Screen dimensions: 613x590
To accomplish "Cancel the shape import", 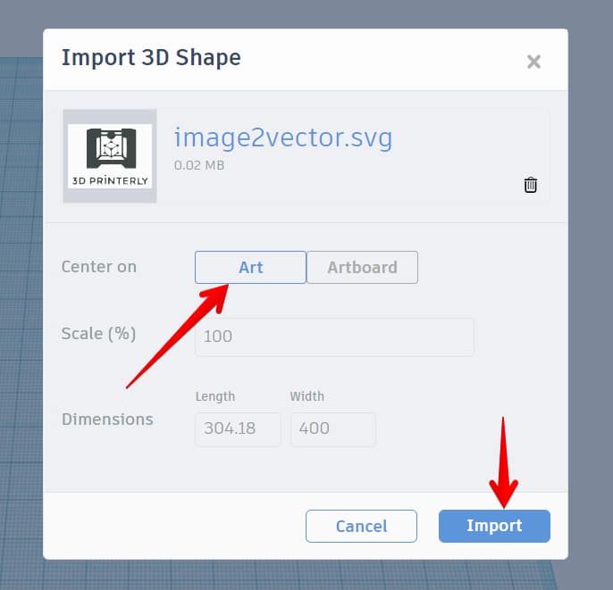I will tap(361, 526).
